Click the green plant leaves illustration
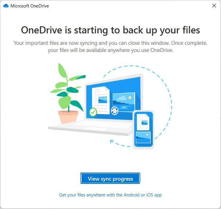The image size is (221, 209). (68, 87)
